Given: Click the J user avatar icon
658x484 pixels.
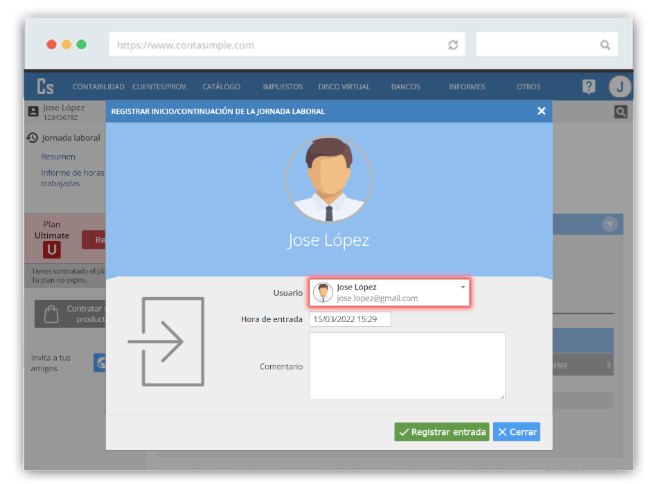Looking at the screenshot, I should click(x=619, y=87).
